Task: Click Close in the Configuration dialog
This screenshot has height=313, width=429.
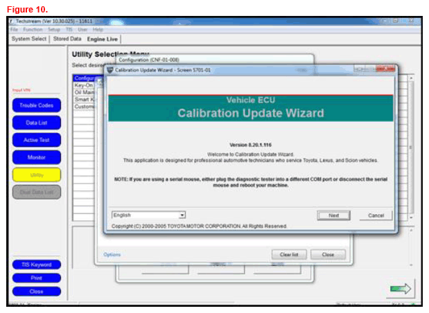Action: 328,255
